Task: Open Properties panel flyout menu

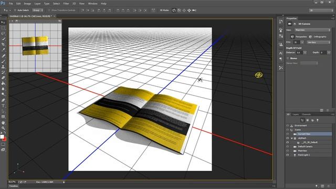Action: [x=332, y=18]
